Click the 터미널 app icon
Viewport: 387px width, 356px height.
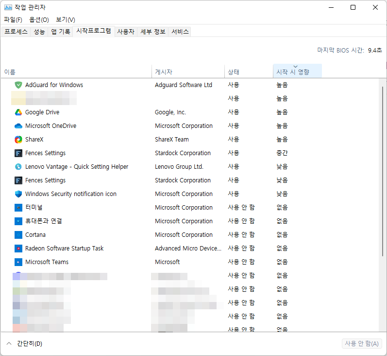(18, 207)
